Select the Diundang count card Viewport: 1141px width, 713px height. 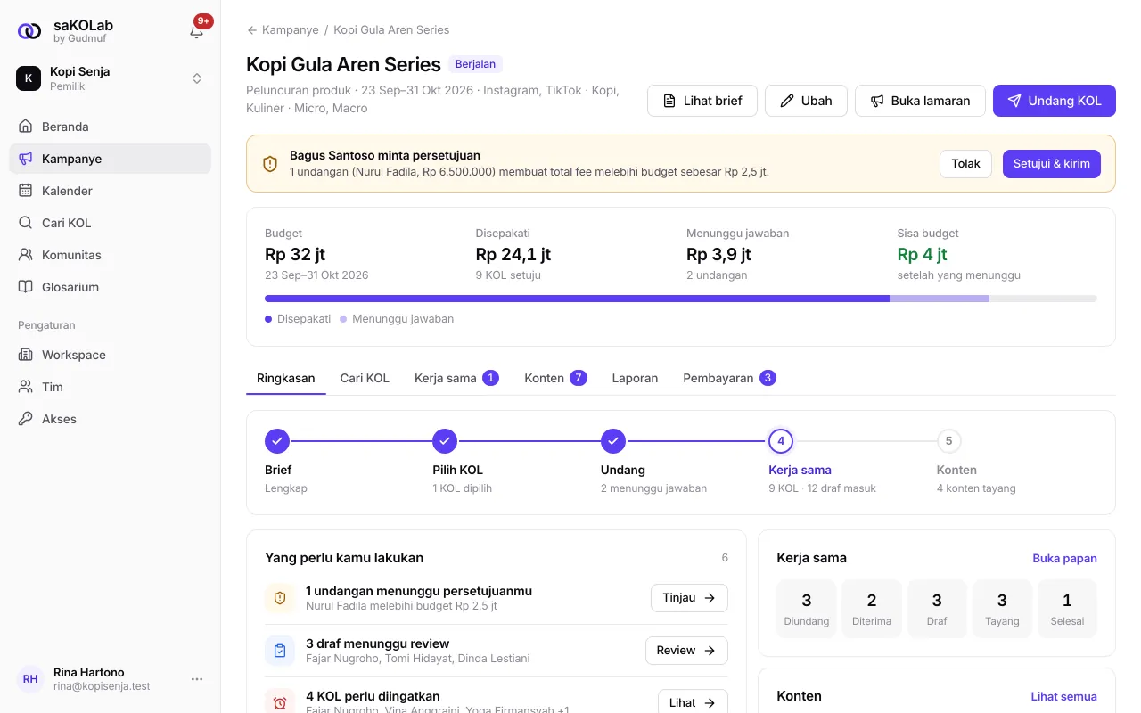807,609
